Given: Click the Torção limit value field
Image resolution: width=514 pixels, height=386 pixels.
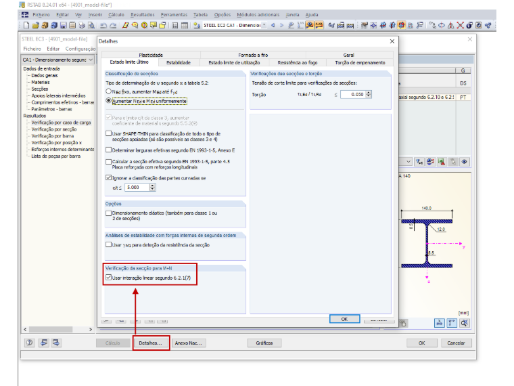Looking at the screenshot, I should [353, 94].
